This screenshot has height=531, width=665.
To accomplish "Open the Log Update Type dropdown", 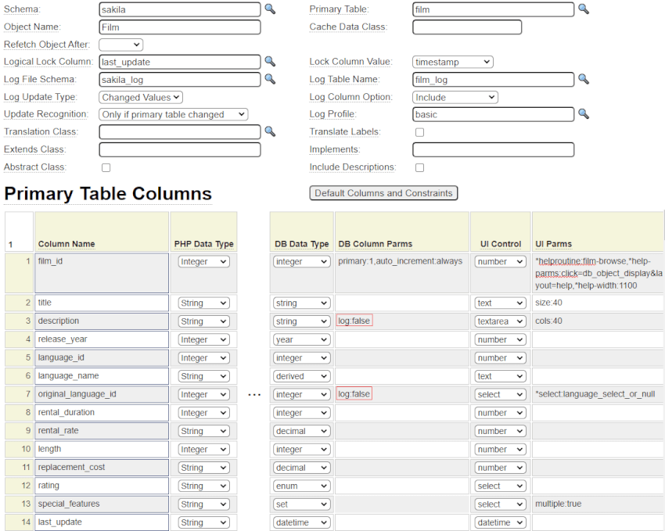I will tap(141, 97).
